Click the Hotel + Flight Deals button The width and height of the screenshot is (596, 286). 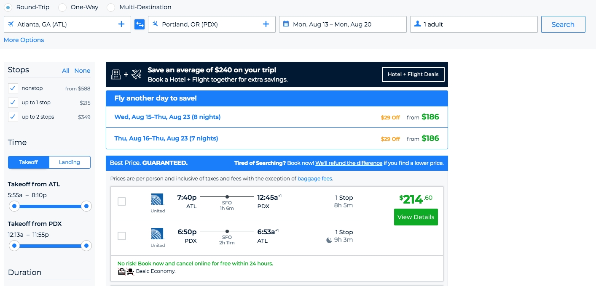[413, 74]
